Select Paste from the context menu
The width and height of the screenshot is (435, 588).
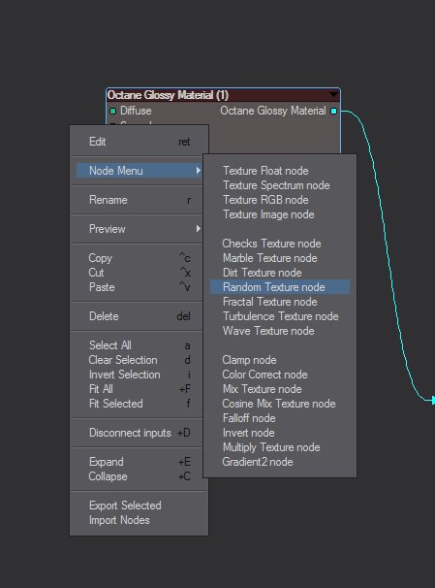(x=139, y=287)
